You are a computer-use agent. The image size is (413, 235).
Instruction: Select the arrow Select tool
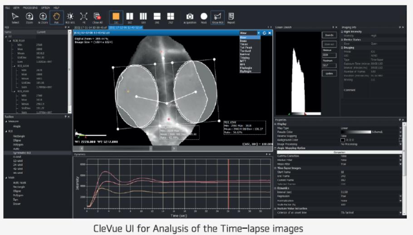pyautogui.click(x=15, y=17)
